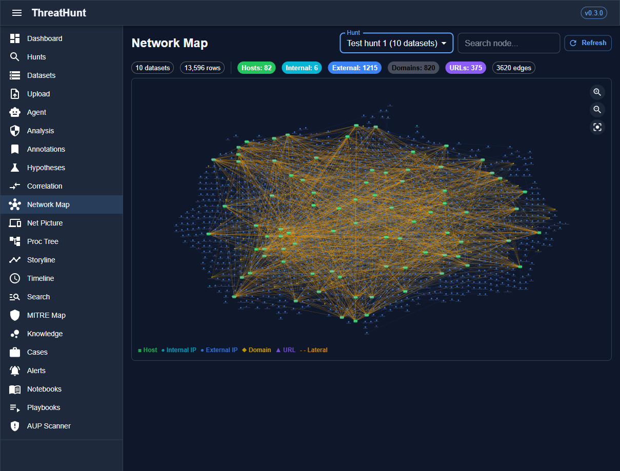Open the Agent robot icon
The width and height of the screenshot is (620, 471).
(x=15, y=112)
